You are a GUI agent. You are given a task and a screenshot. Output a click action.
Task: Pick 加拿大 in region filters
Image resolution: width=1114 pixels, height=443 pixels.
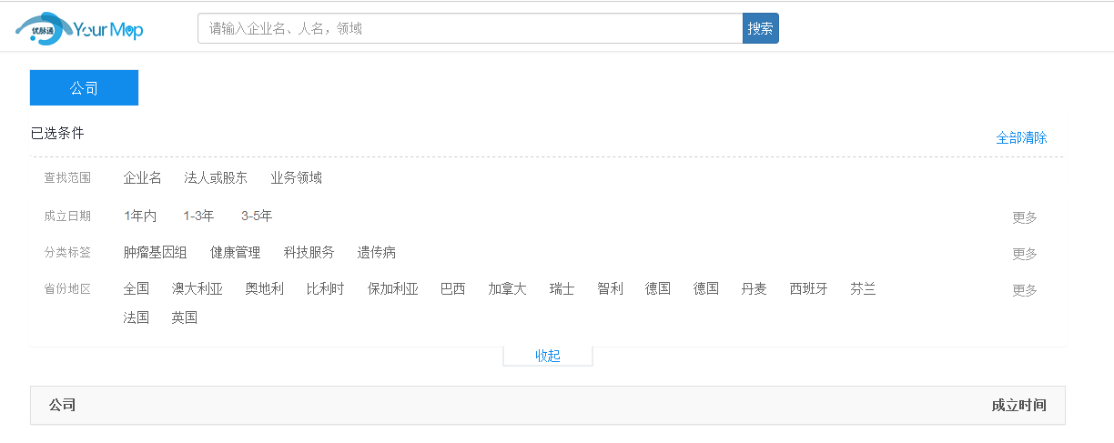point(507,289)
